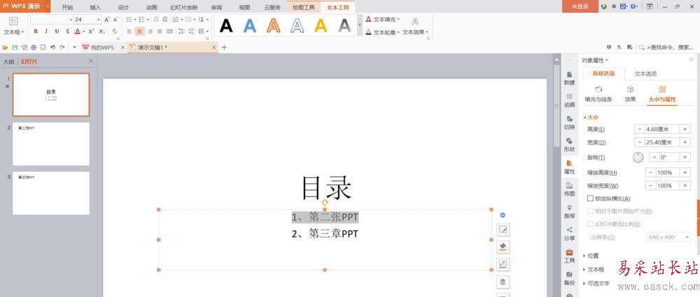Apply subscript formatting
The width and height of the screenshot is (700, 297).
point(101,32)
